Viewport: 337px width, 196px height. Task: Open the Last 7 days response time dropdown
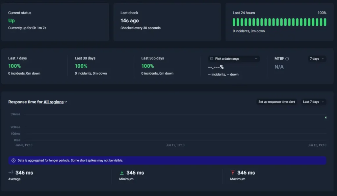[313, 102]
